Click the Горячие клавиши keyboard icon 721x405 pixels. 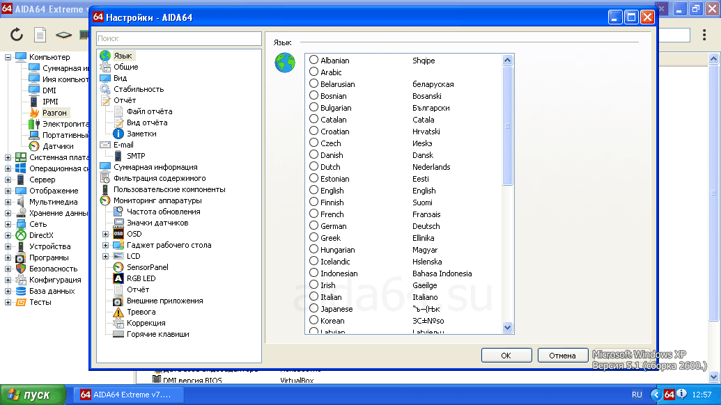pos(118,334)
